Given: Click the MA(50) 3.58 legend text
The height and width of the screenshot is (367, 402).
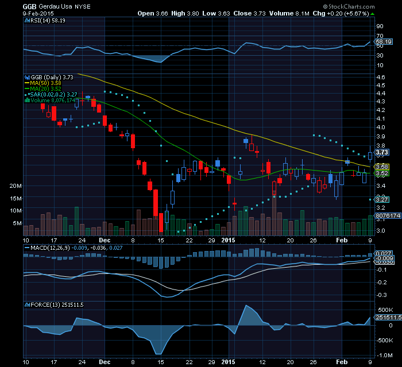Looking at the screenshot, I should (x=45, y=83).
